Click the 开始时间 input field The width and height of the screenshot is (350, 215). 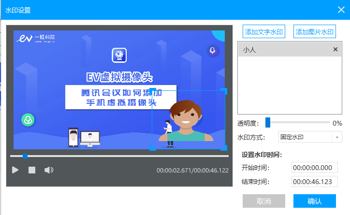315,168
